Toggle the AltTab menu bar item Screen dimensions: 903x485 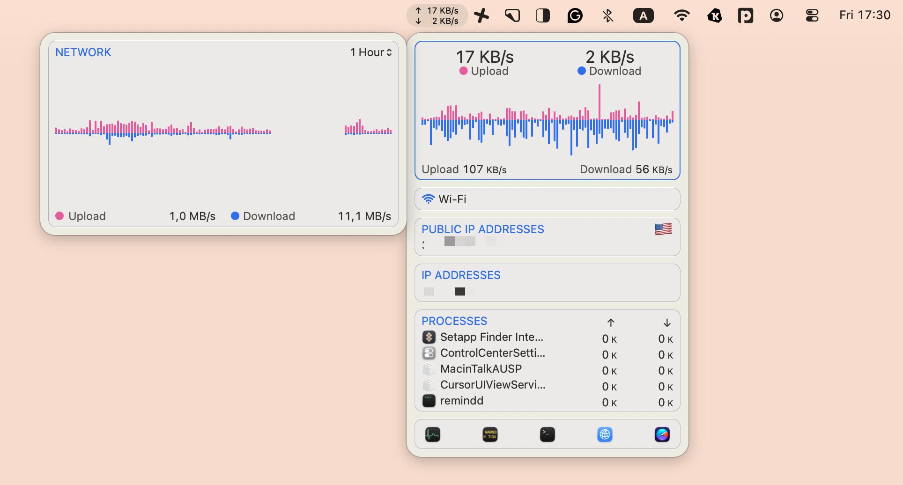644,15
